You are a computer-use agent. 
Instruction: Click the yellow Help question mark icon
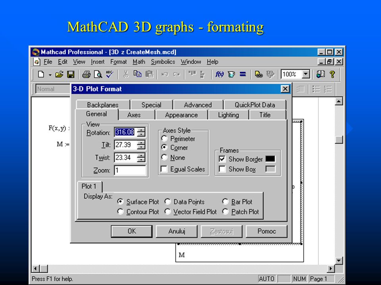pos(332,74)
